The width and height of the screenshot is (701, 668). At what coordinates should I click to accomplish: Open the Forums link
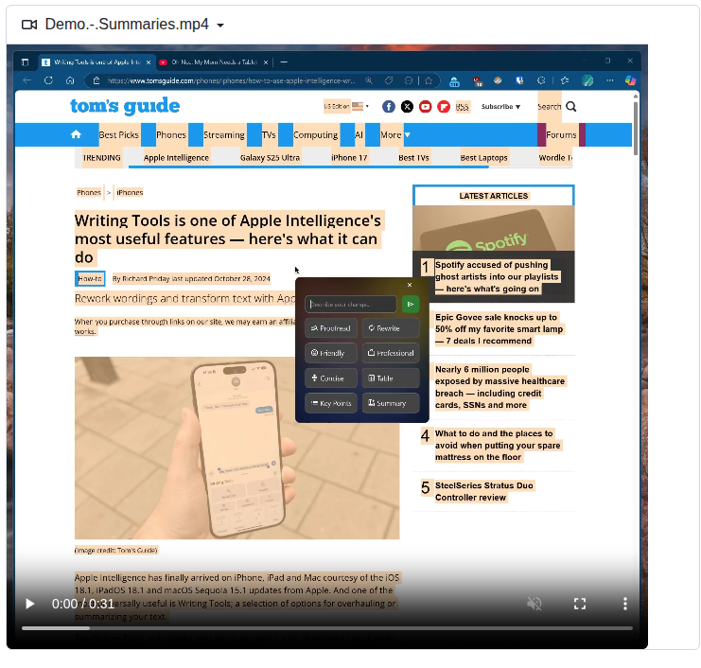pos(561,134)
